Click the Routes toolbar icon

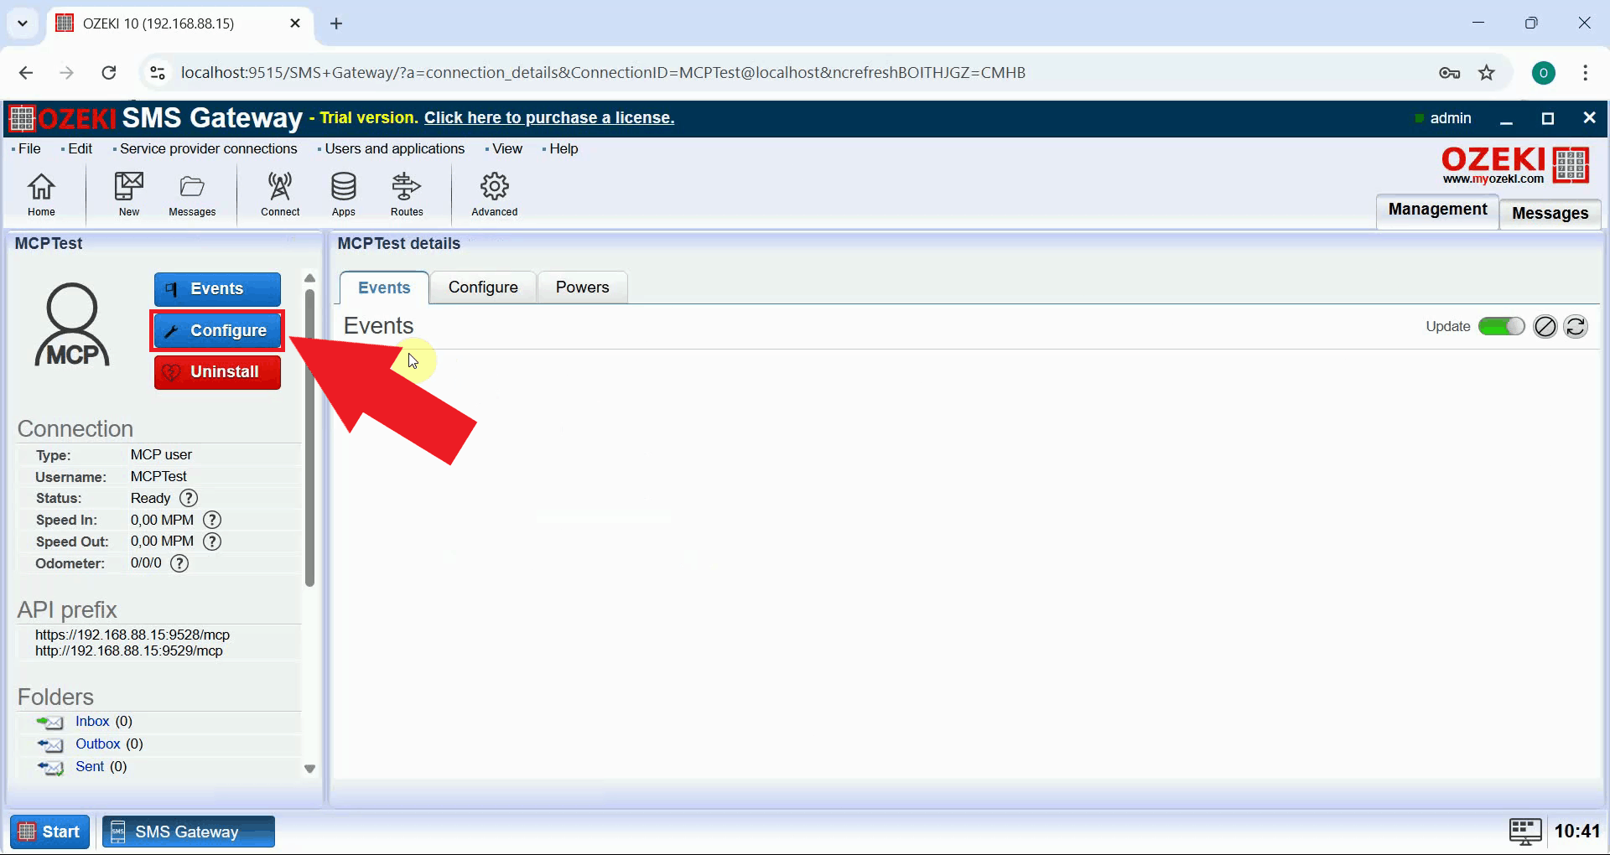[x=406, y=194]
